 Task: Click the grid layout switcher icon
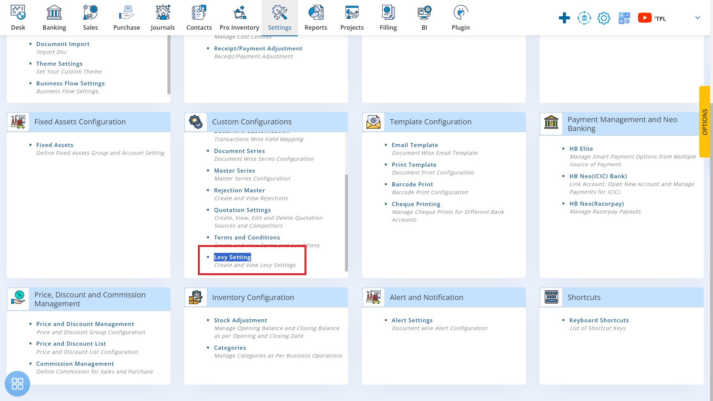(17, 384)
